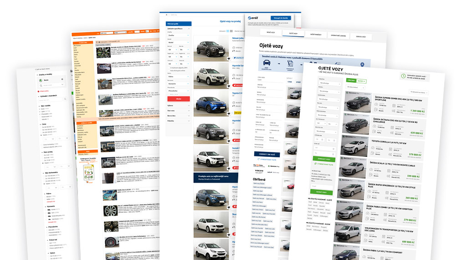Click the fuel pump icon on Škoda Octavia card
Screen dimensions: 462x260
[x=374, y=132]
